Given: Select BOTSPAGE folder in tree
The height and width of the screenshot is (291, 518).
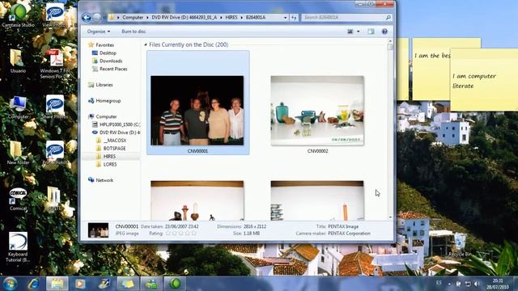Looking at the screenshot, I should point(114,149).
